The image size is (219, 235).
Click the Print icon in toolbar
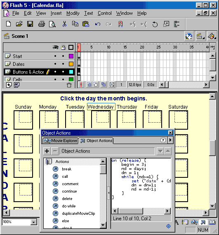(42, 24)
